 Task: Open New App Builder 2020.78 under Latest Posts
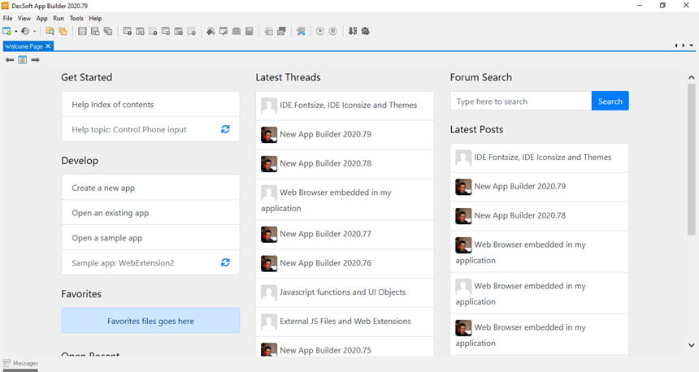click(x=540, y=215)
